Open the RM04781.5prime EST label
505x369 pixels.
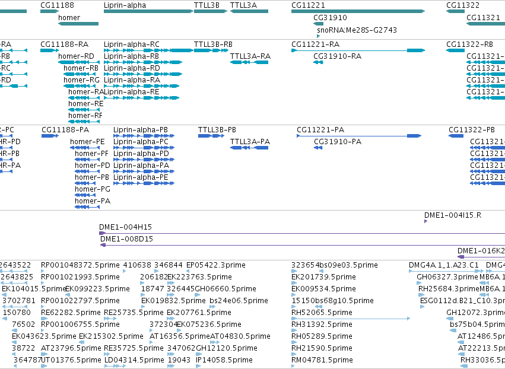(322, 360)
